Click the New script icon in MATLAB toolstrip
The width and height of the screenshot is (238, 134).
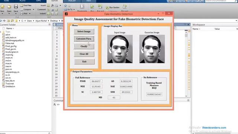[2, 7]
